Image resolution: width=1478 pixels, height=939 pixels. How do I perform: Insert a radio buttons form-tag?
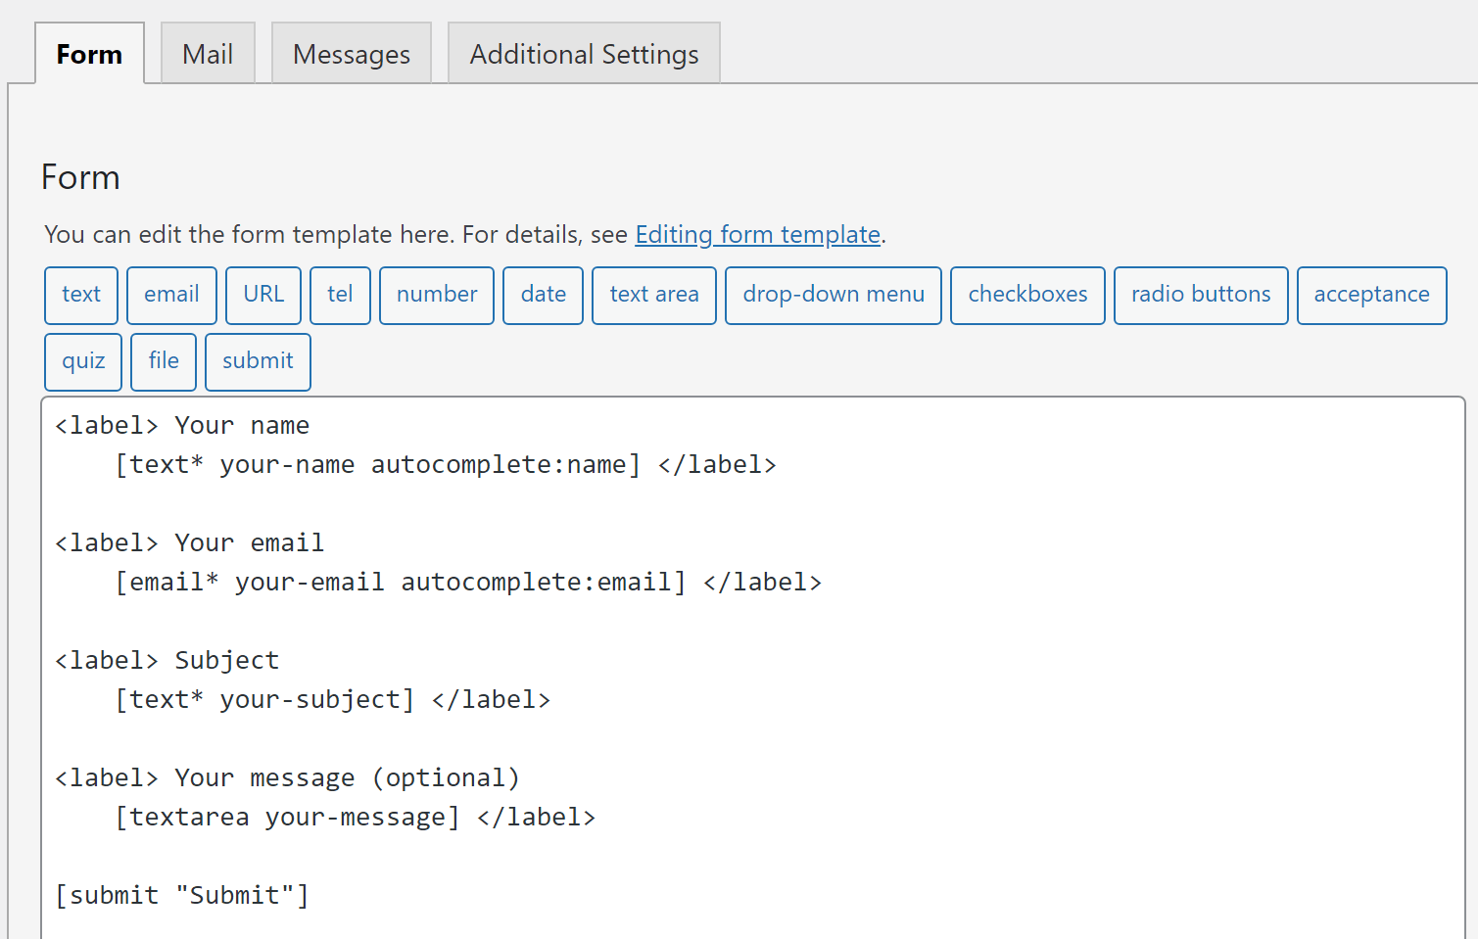pos(1200,295)
